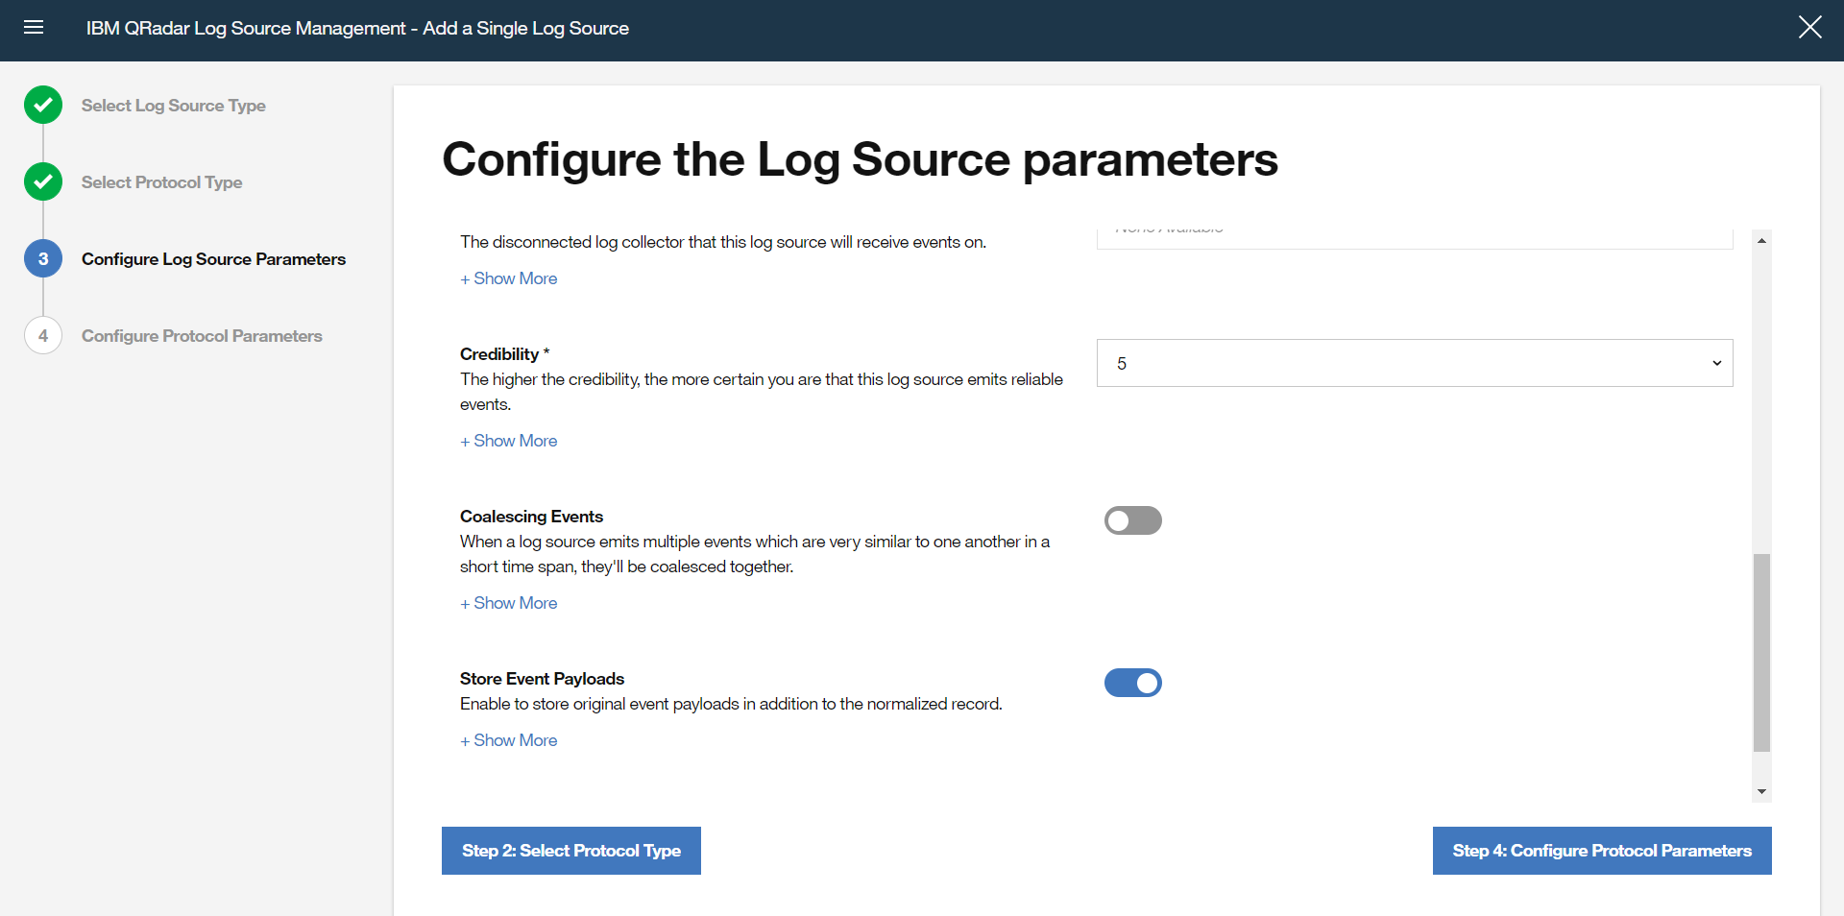Viewport: 1844px width, 916px height.
Task: Select Configure Log Source Parameters step
Action: 213,259
